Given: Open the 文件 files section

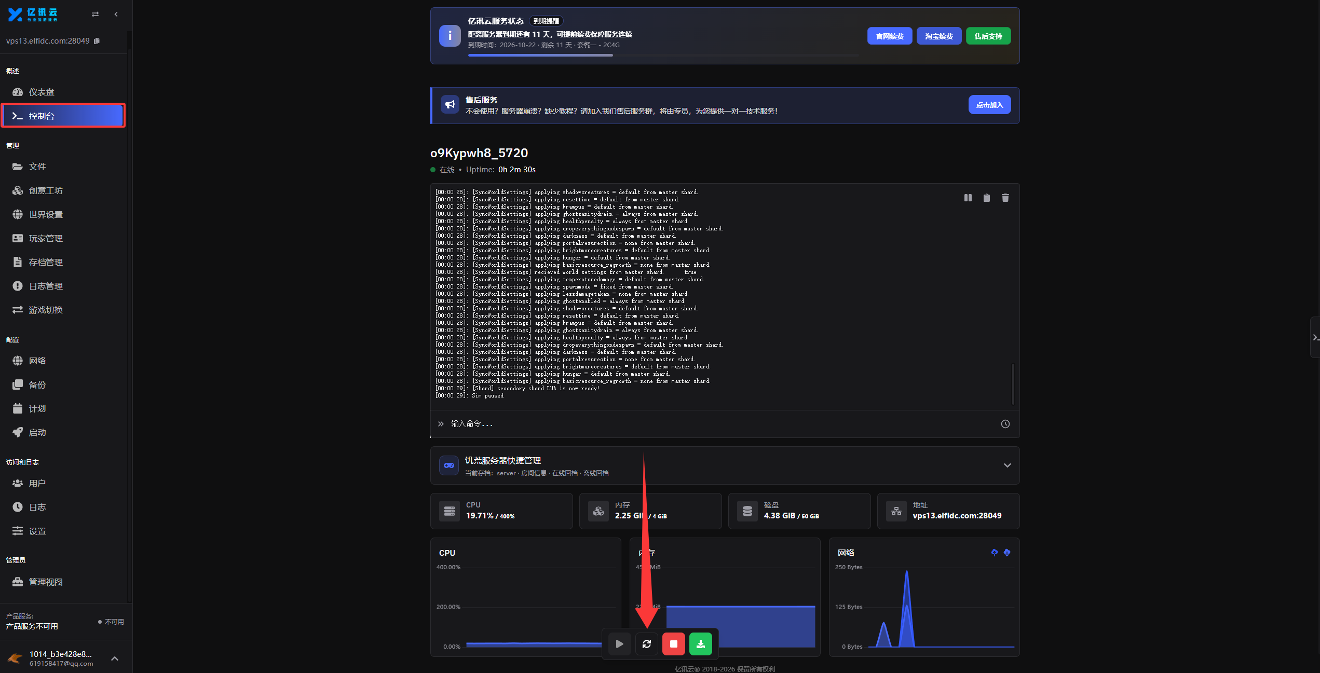Looking at the screenshot, I should coord(63,167).
